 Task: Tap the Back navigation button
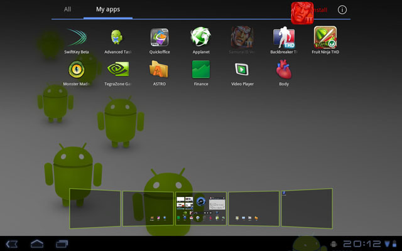(x=12, y=244)
